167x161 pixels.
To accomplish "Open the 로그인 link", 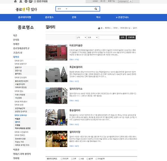I will tap(103, 1).
